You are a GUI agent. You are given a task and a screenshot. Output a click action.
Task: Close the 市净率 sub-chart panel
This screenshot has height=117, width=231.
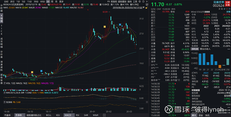tap(147, 102)
